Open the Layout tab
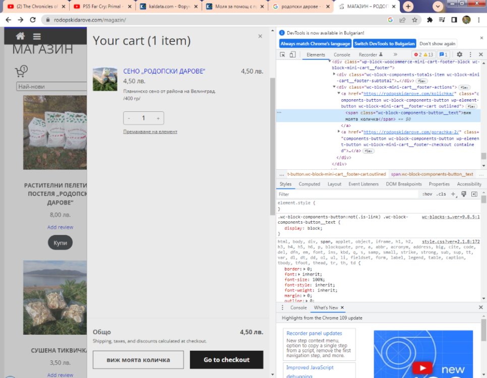The image size is (487, 378). tap(334, 184)
